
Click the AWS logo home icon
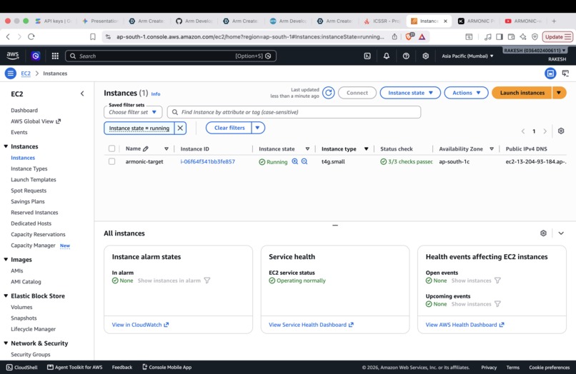(12, 56)
